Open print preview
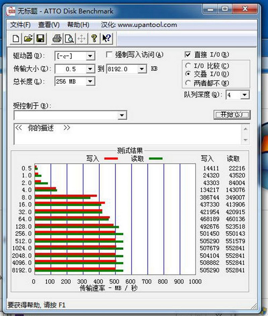The height and width of the screenshot is (316, 268). [69, 38]
